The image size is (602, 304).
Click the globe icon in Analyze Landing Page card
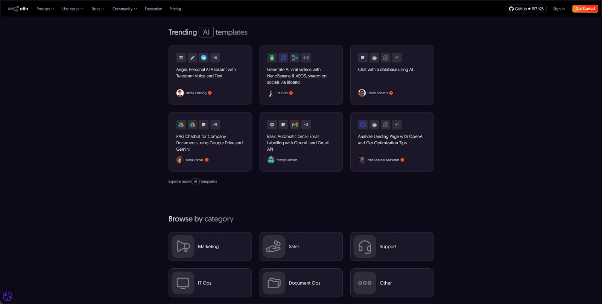363,124
